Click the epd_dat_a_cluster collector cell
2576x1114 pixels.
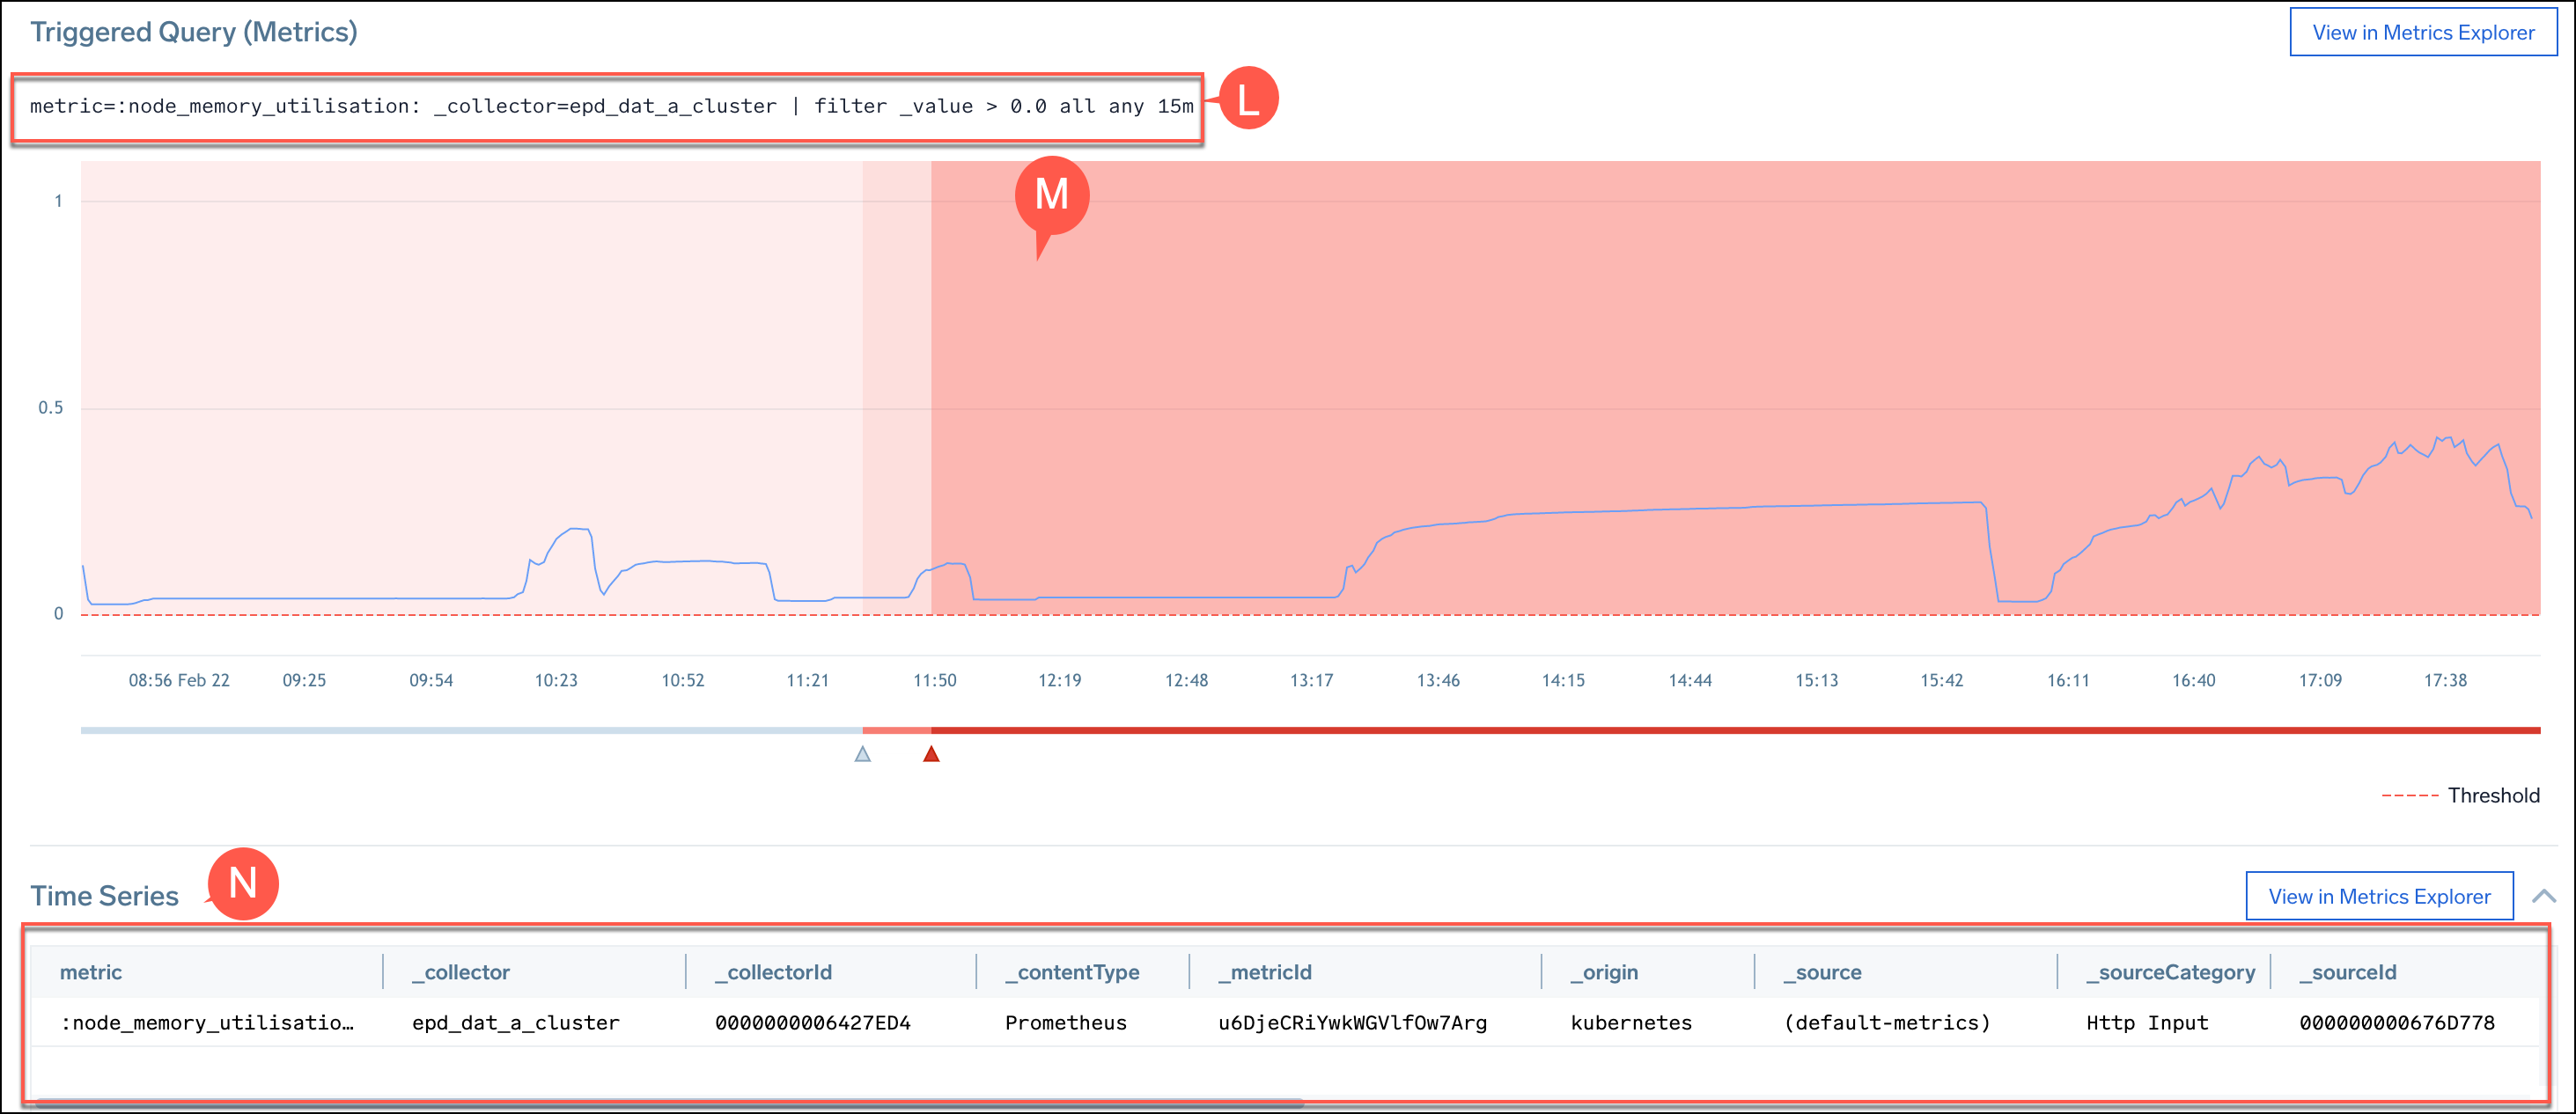[516, 1022]
